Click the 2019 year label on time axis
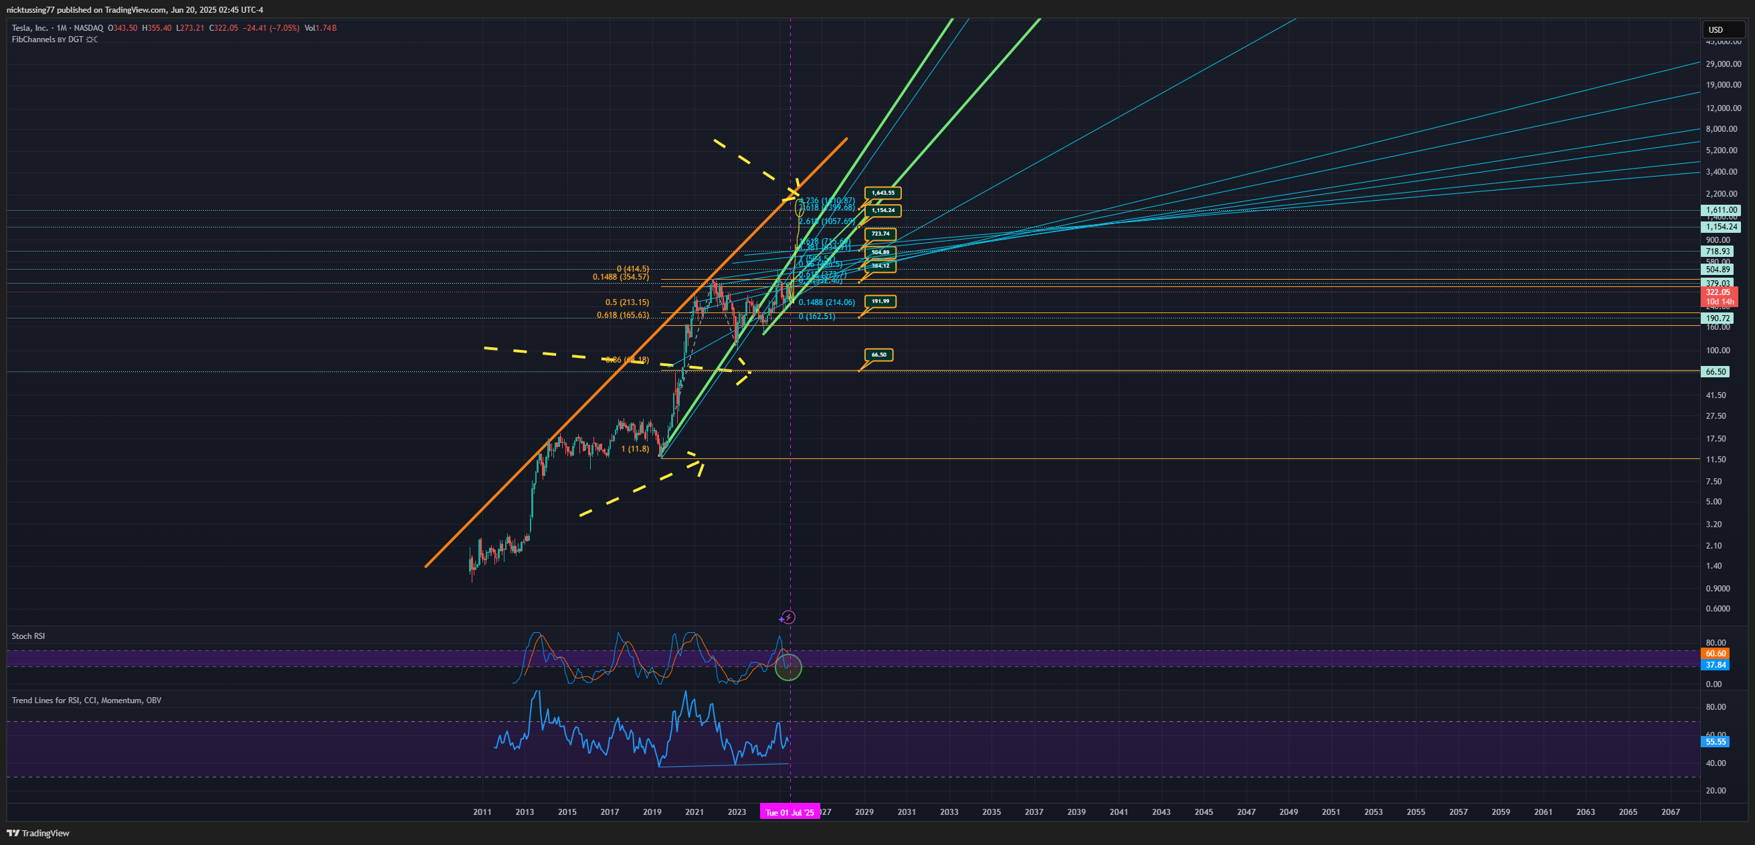The image size is (1755, 845). point(652,812)
